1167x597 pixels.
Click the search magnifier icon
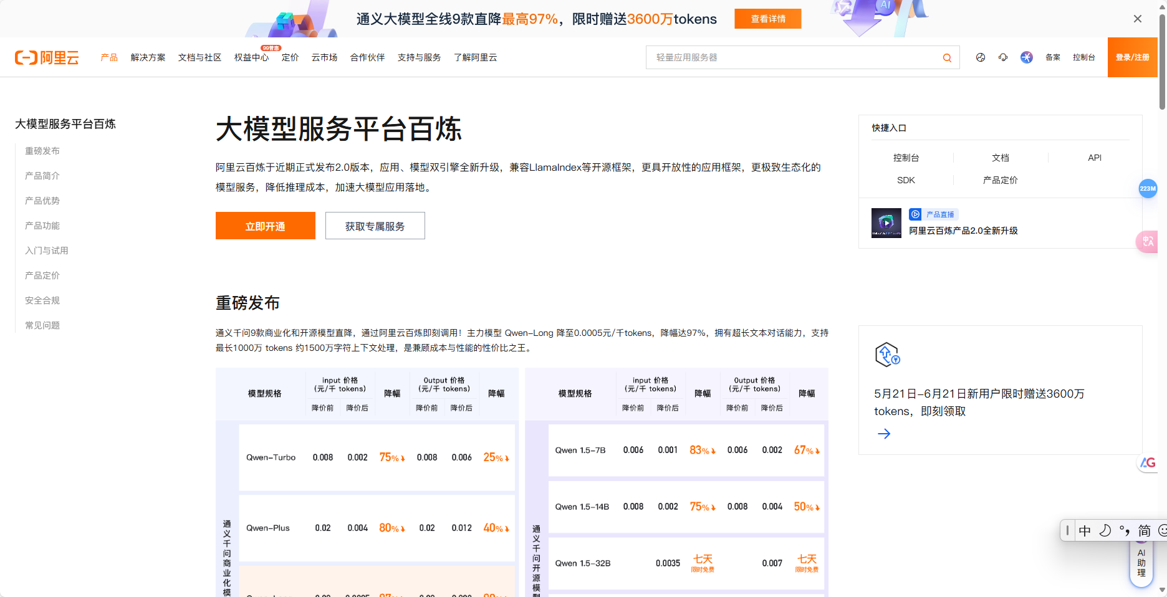(946, 57)
